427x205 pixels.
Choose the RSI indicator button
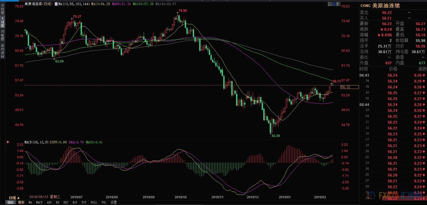75,203
